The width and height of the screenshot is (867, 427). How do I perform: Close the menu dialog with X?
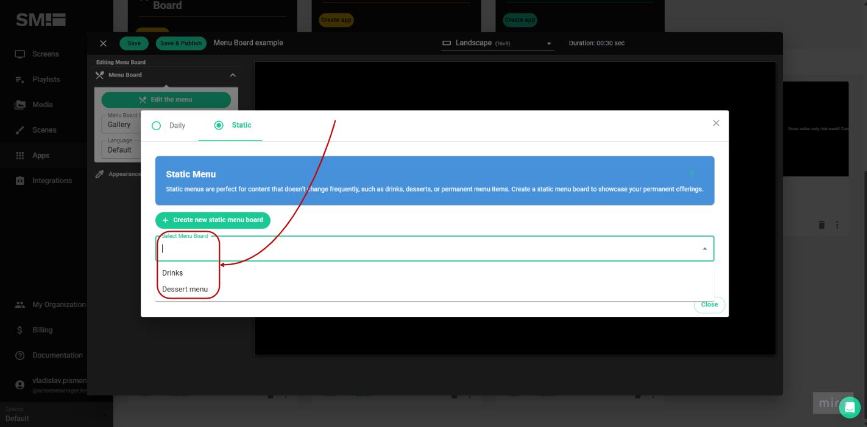717,123
